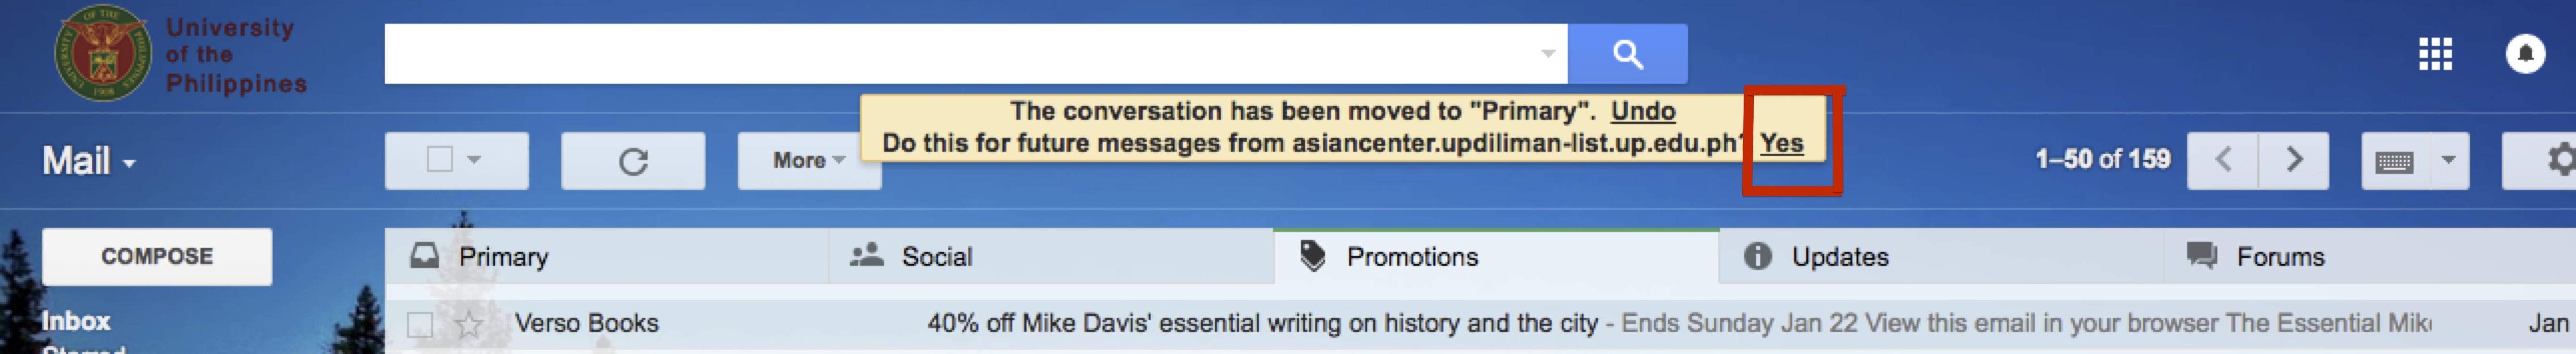Refresh the mail list
The width and height of the screenshot is (2576, 354).
tap(633, 160)
